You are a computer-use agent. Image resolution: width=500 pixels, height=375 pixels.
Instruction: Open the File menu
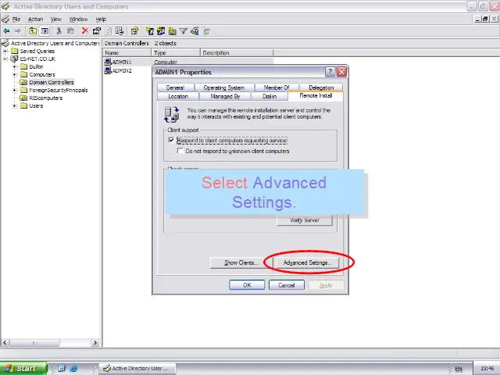point(16,19)
